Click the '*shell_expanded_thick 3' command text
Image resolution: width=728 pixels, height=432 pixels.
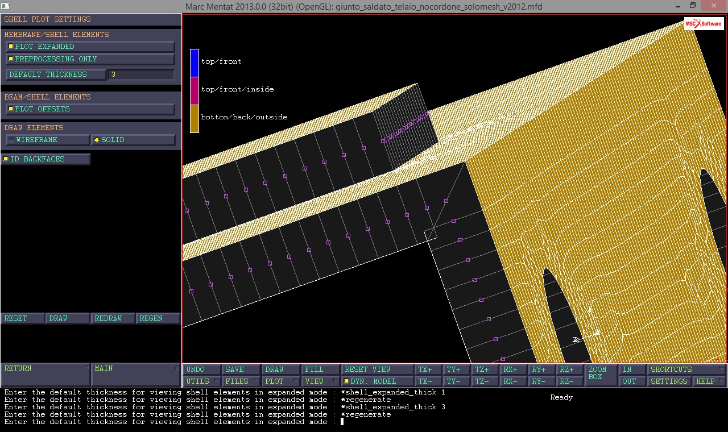[x=393, y=407]
